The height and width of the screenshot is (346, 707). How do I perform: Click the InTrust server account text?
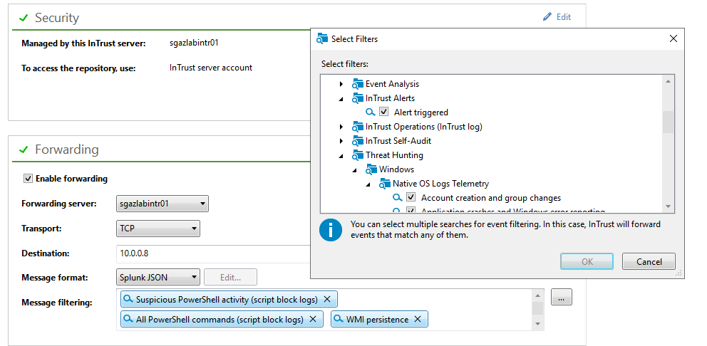tap(211, 68)
